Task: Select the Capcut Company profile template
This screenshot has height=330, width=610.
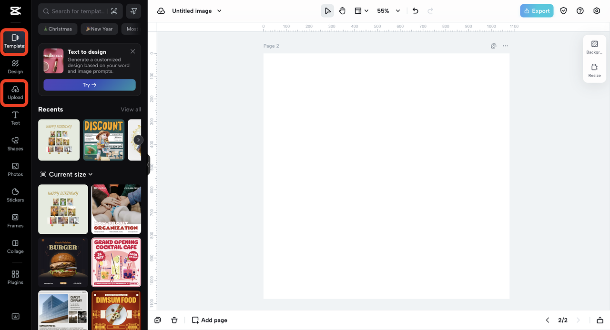Action: 63,310
